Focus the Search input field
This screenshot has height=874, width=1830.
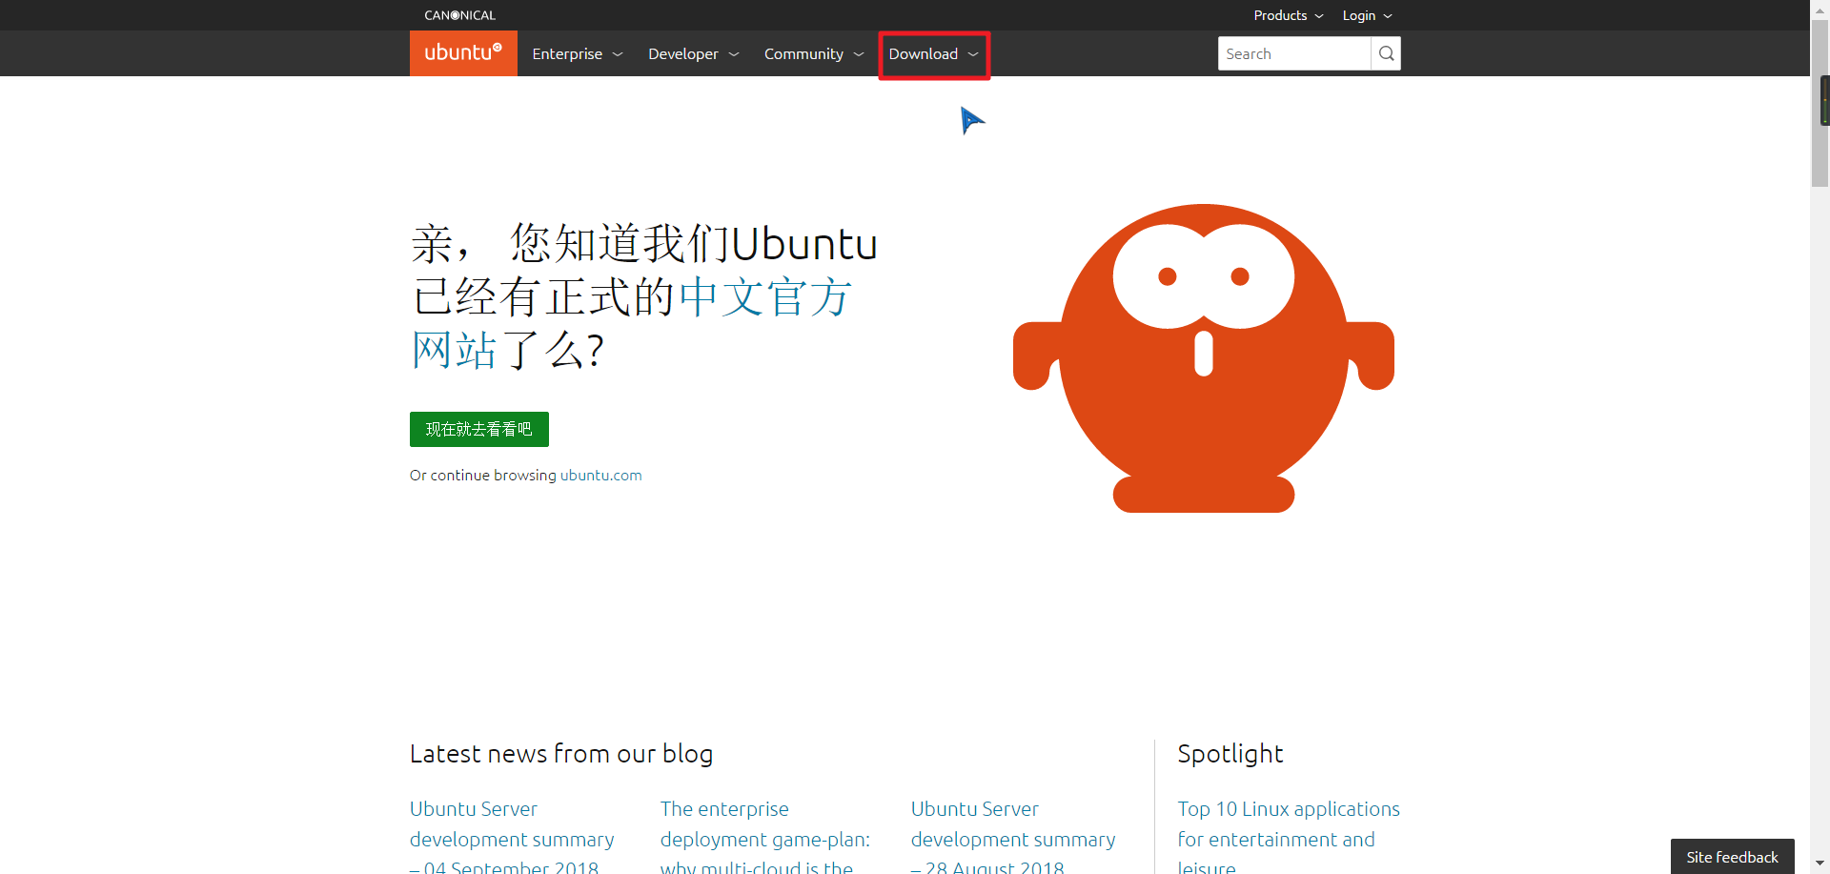point(1294,53)
